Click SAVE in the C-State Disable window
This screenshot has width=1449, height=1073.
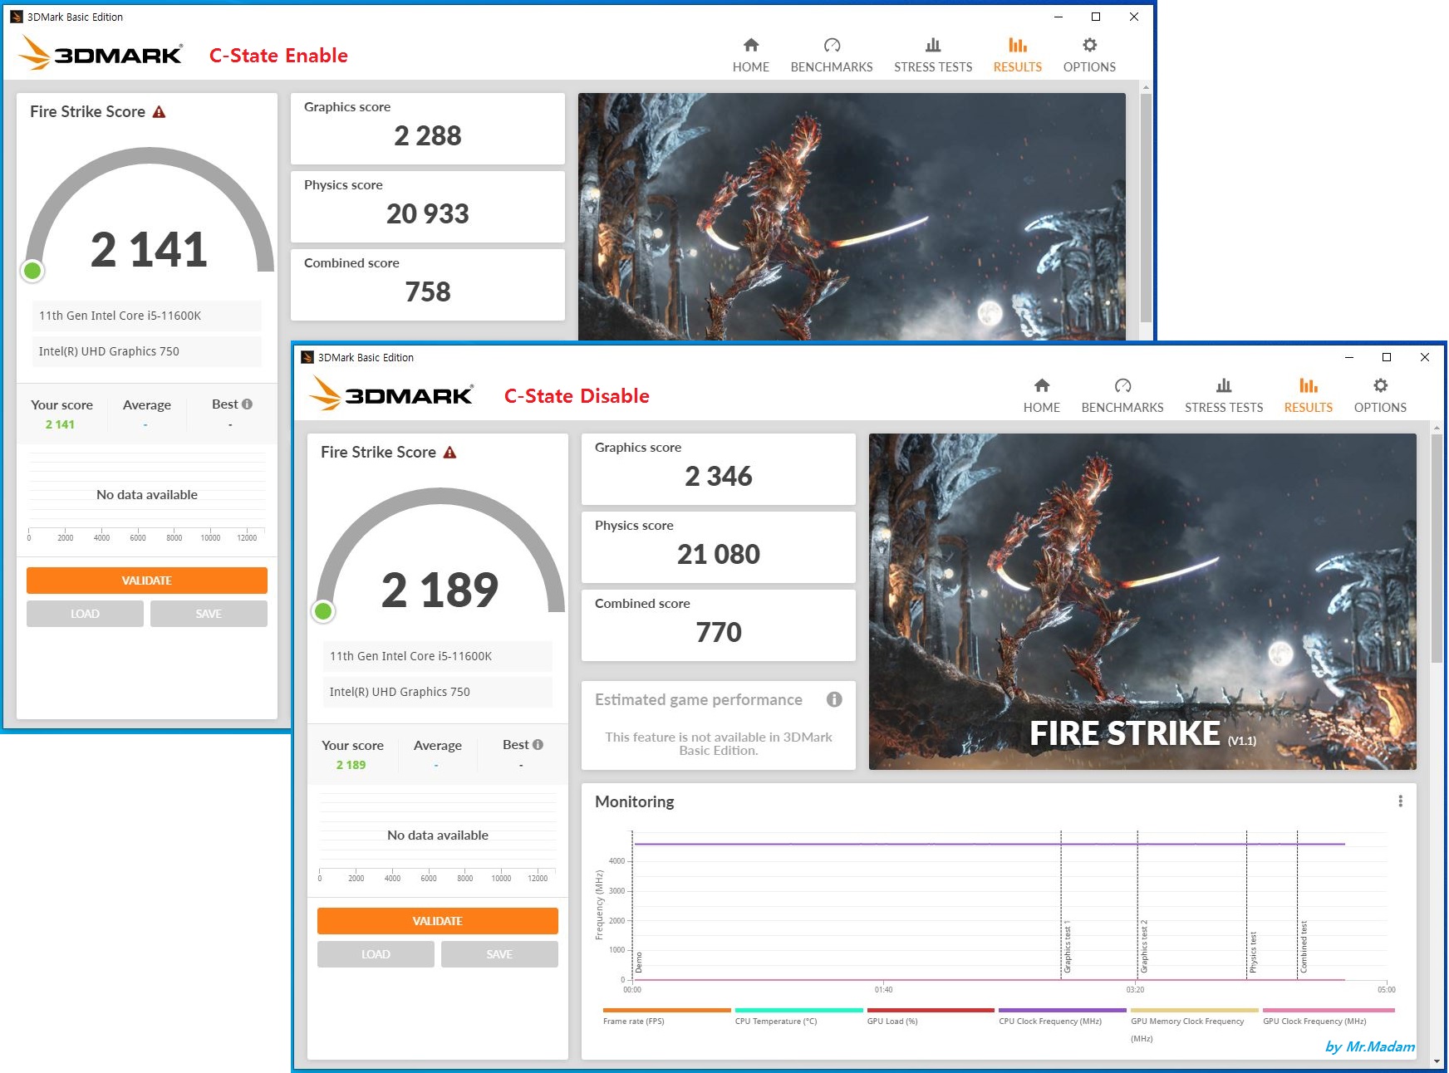(x=499, y=954)
